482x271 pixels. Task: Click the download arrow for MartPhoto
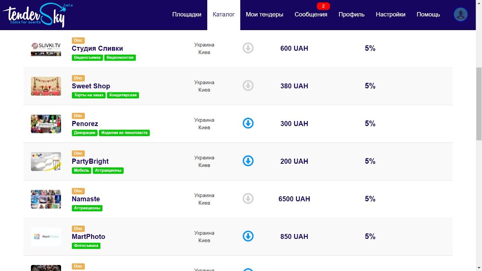pyautogui.click(x=248, y=236)
